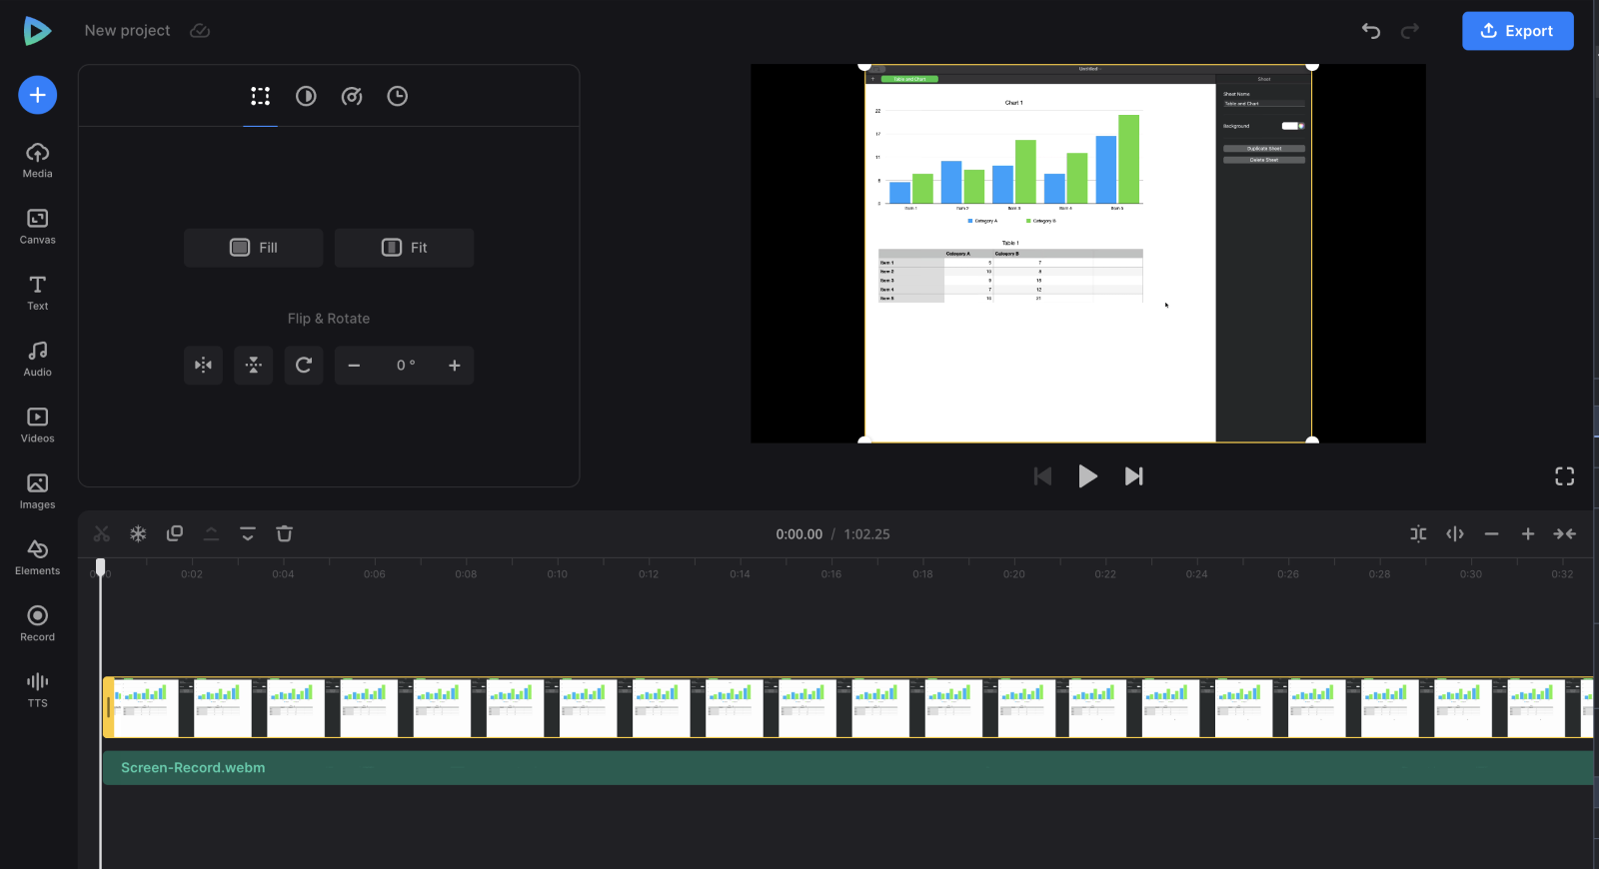1599x869 pixels.
Task: Select the Screen-Record.webm audio track
Action: [x=847, y=768]
